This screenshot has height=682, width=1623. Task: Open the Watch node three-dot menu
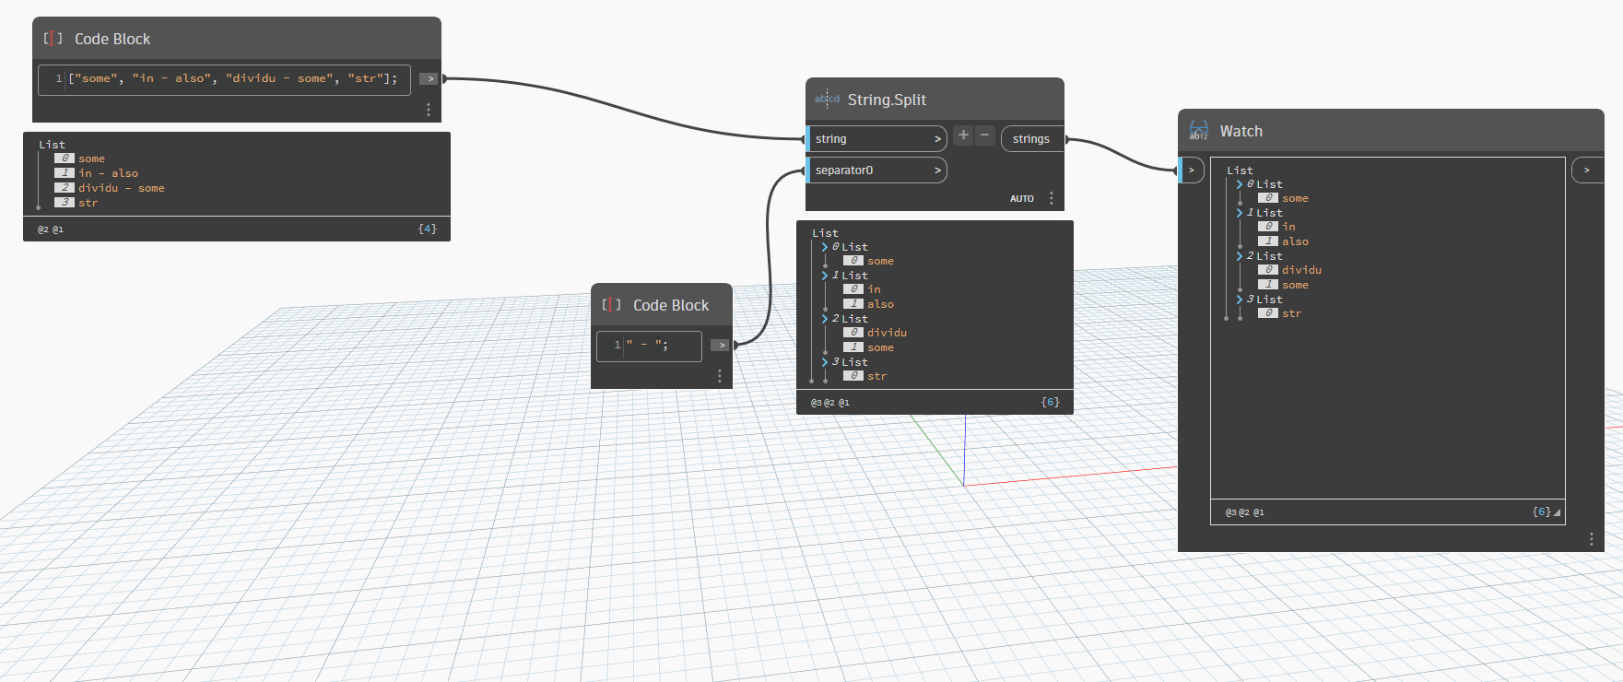[x=1592, y=539]
